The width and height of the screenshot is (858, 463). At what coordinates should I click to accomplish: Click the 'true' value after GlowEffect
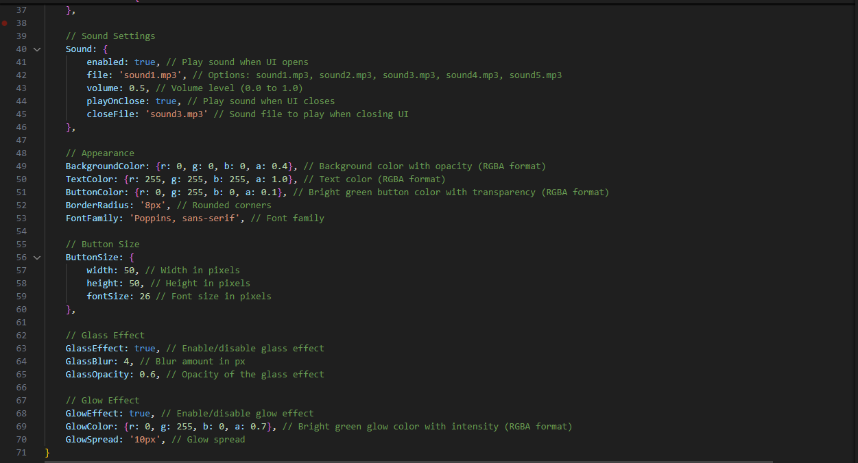(139, 414)
